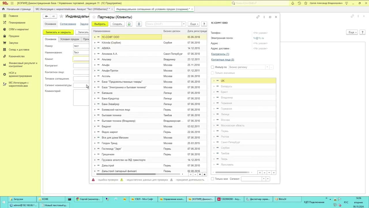Jump to the last row in partners list
Screen dimensions: 369x208
tap(204, 174)
